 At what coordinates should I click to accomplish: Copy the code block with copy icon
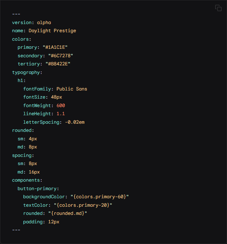[218, 8]
